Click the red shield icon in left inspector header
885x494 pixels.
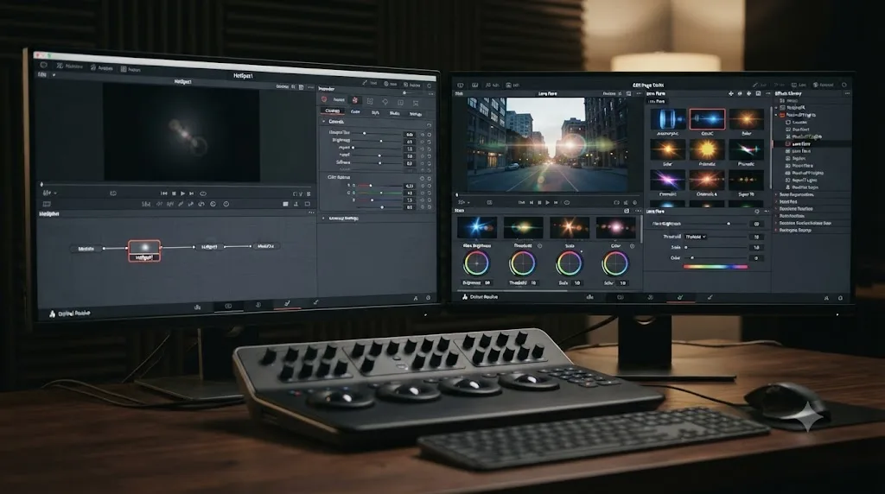325,100
